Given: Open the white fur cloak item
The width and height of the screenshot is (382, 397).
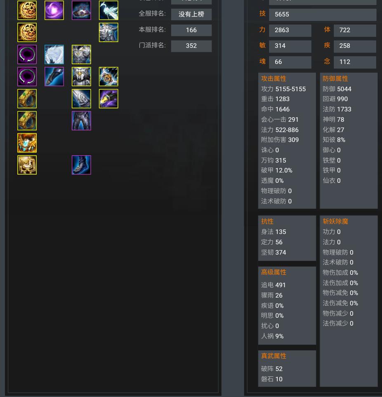Looking at the screenshot, I should 54,54.
